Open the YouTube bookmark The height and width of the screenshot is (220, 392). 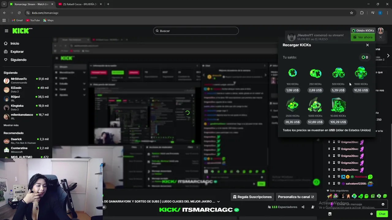tap(33, 20)
